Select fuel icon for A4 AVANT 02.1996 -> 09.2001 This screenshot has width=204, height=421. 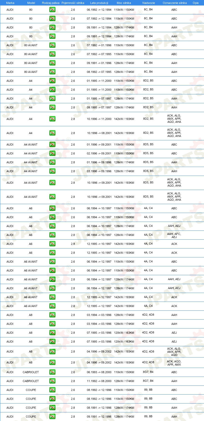pyautogui.click(x=52, y=153)
